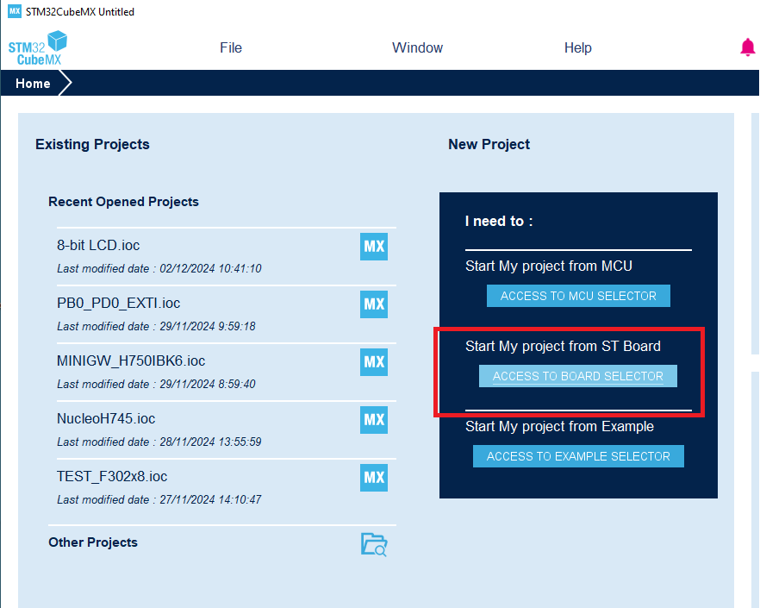Click the 'I need to :' heading
The image size is (760, 608).
(499, 221)
